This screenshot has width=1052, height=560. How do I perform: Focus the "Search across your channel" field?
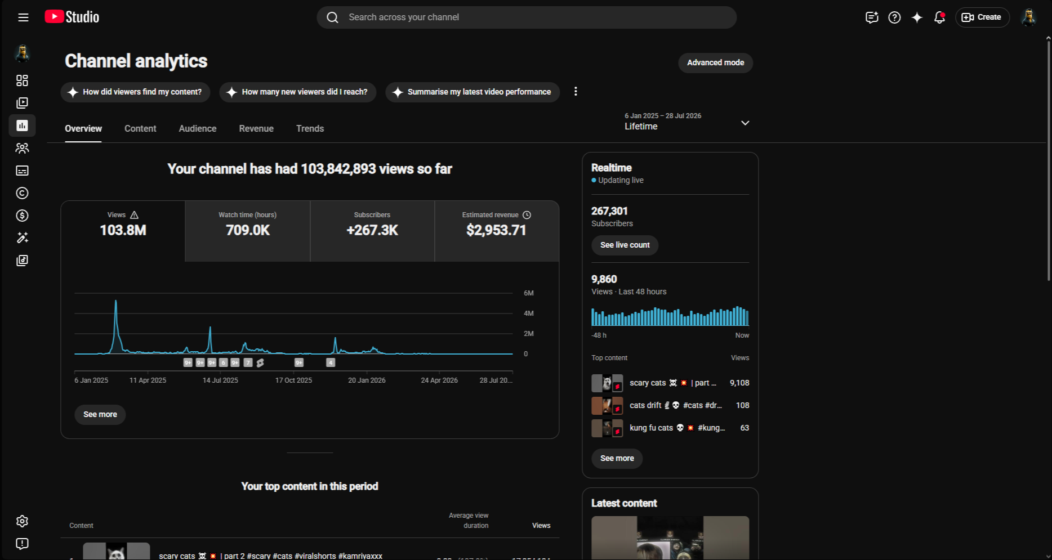527,17
